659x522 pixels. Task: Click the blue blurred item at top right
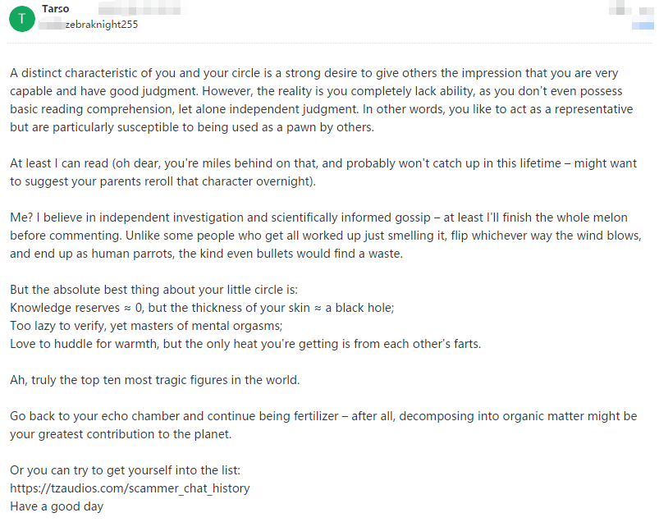click(x=643, y=25)
